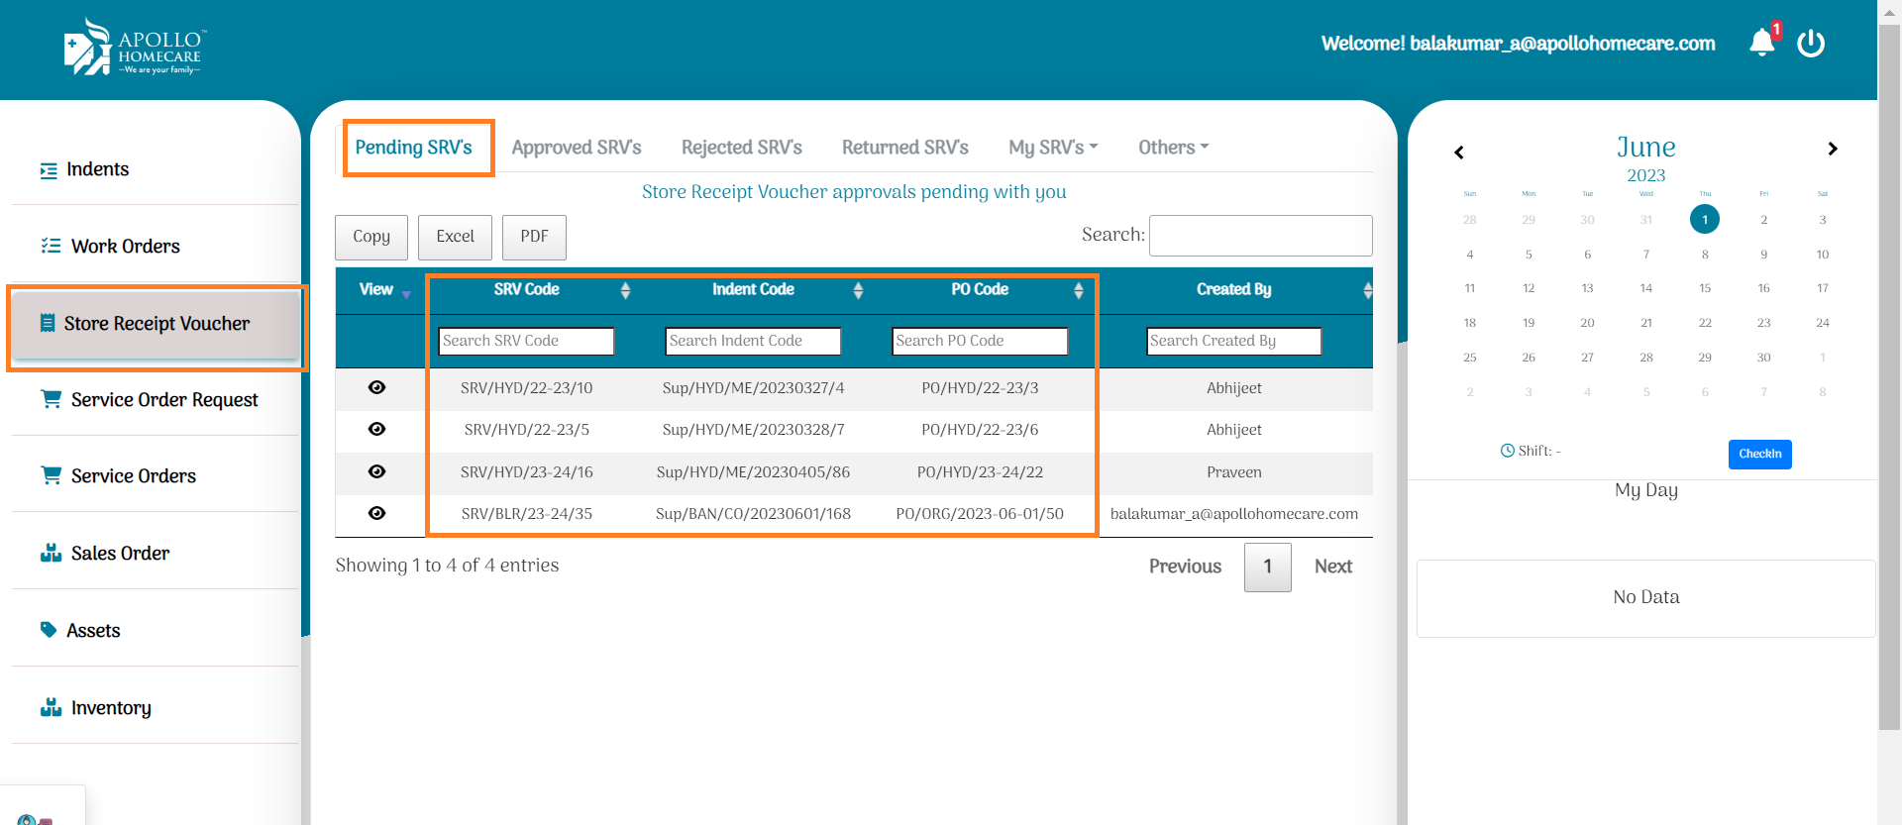The image size is (1902, 825).
Task: Click SRV/HYD/22-23/5 code cell
Action: (527, 430)
